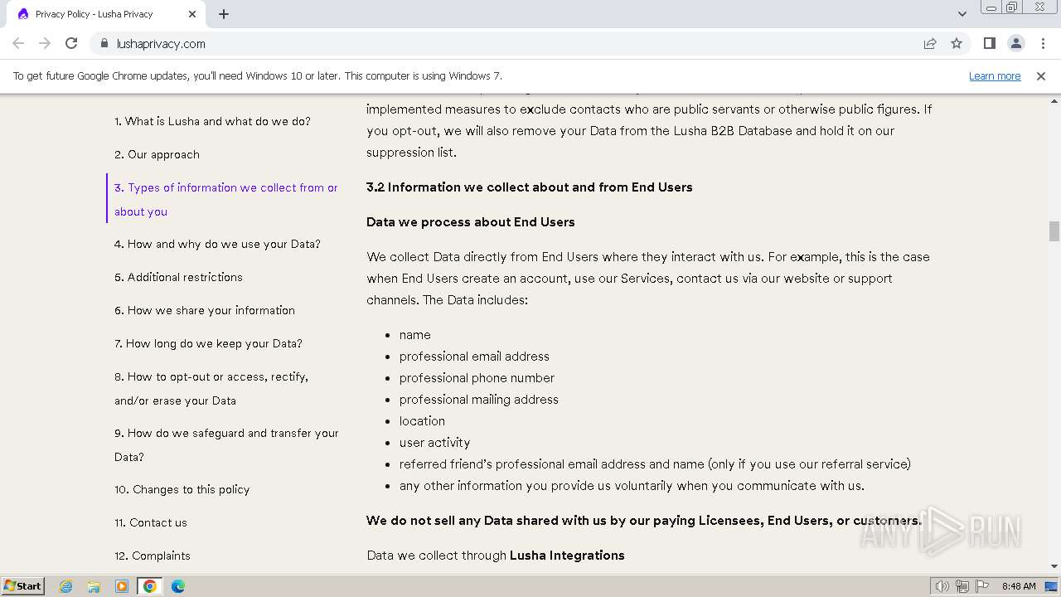Click the page scrollbar thumb
This screenshot has width=1061, height=597.
click(x=1054, y=230)
